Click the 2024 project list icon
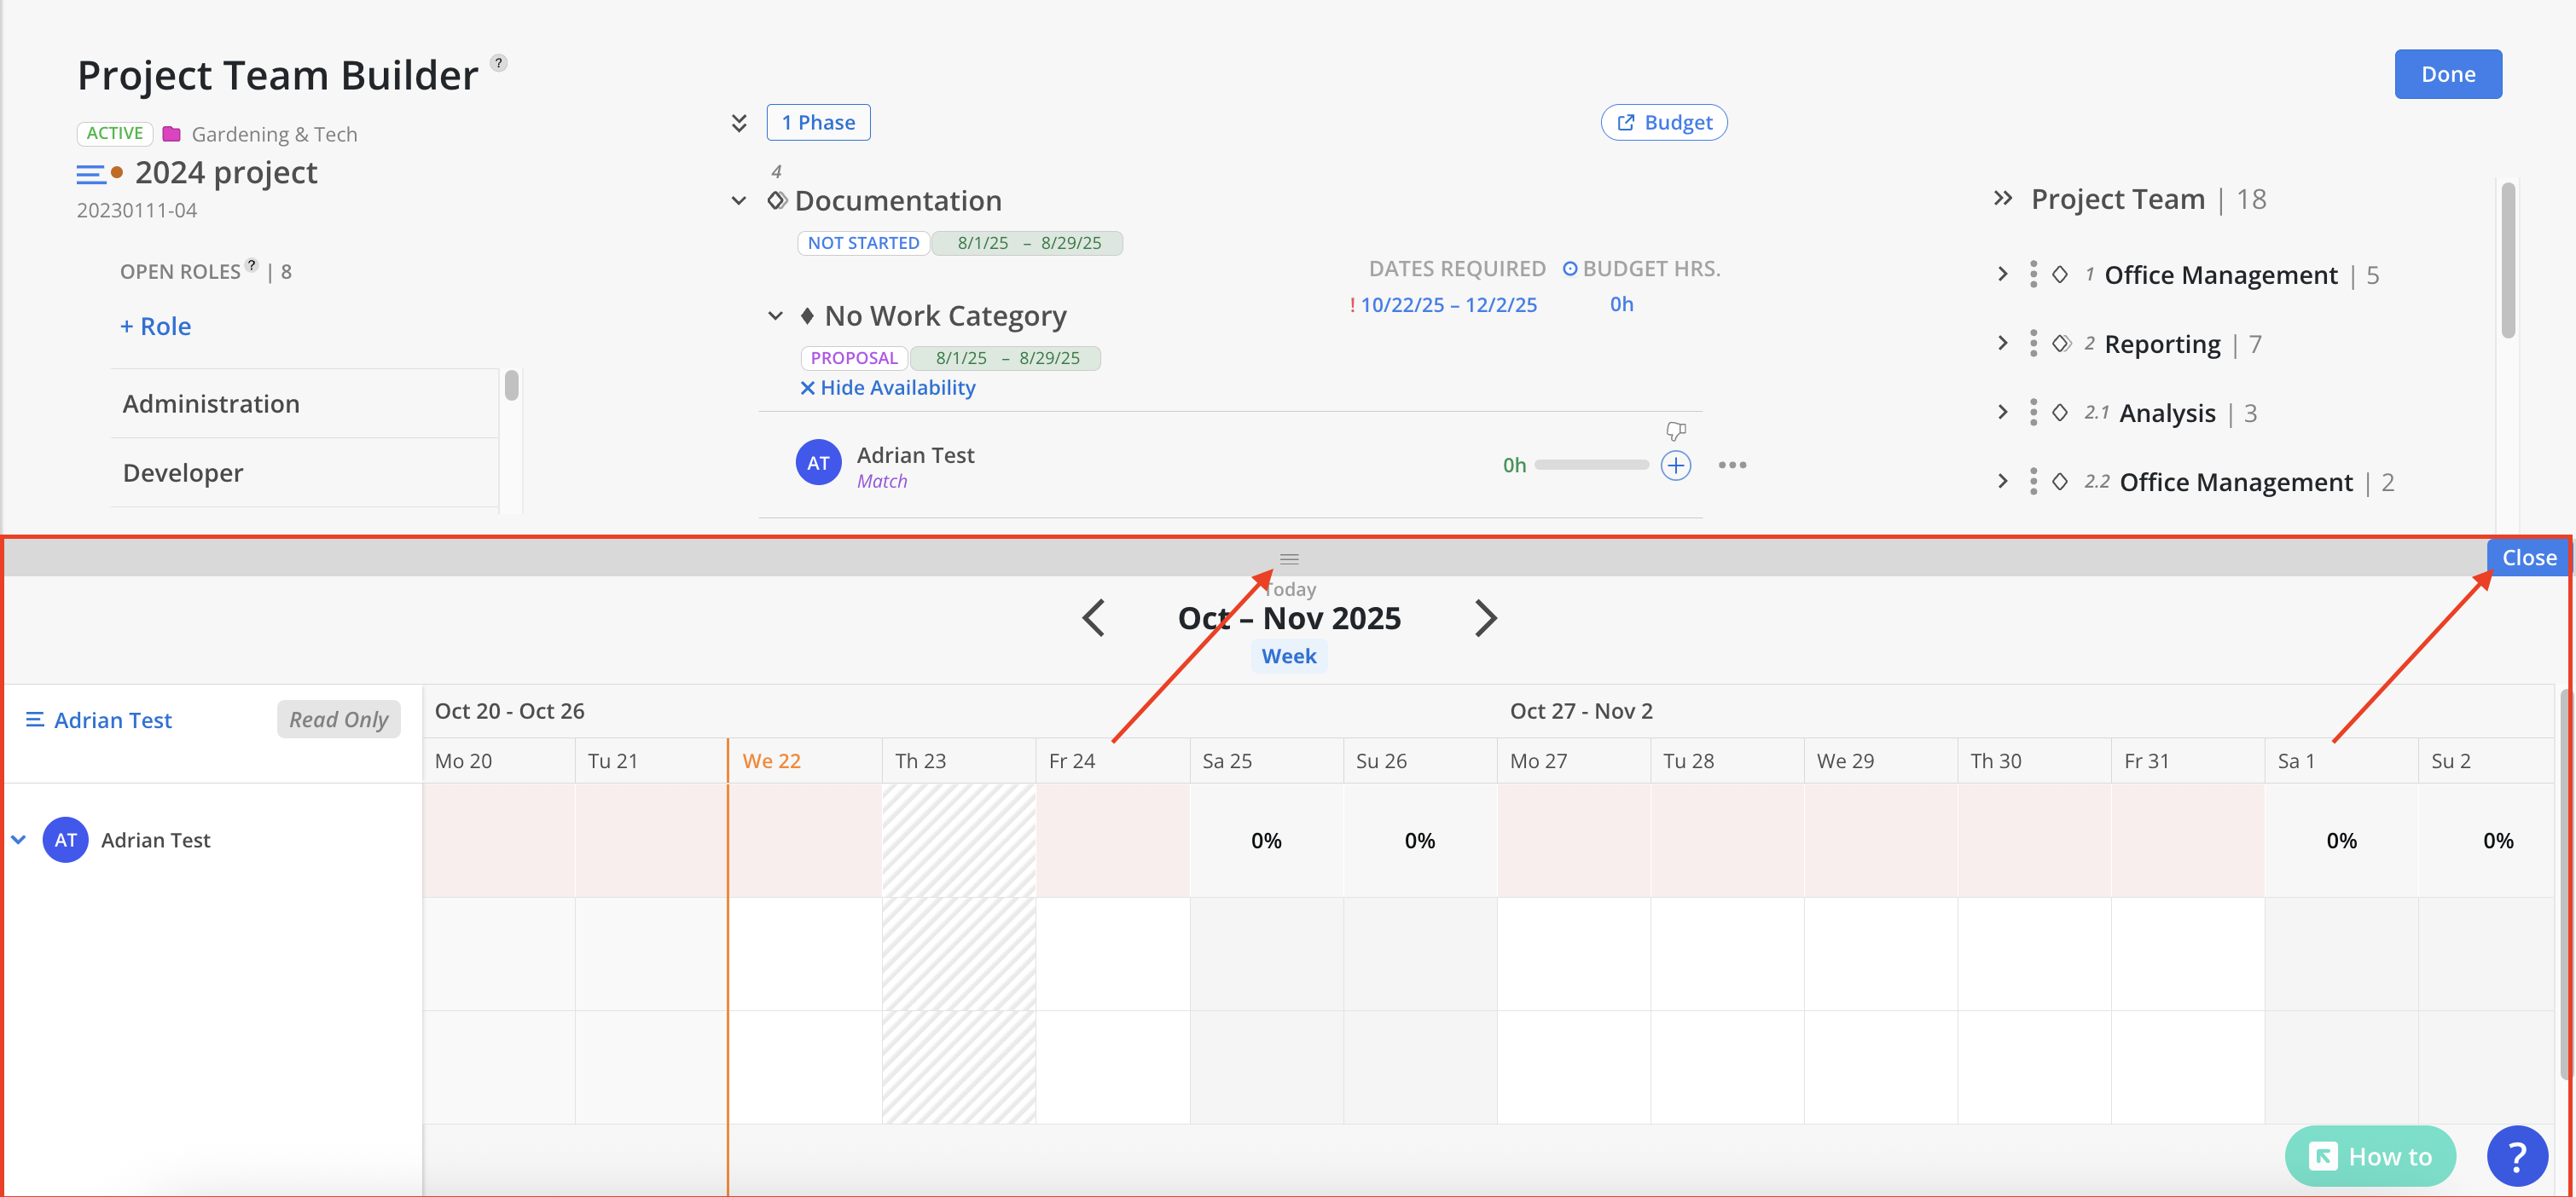 90,174
